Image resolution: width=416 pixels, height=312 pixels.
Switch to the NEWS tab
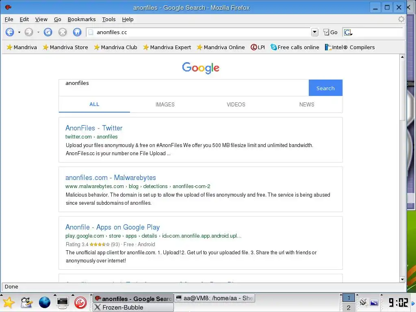click(x=307, y=104)
